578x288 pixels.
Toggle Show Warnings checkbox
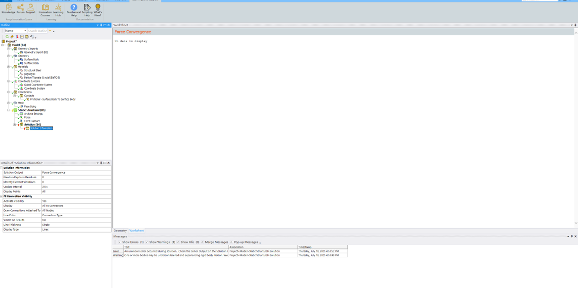[x=146, y=242]
